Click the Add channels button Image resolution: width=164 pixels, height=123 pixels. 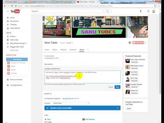tap(17, 59)
